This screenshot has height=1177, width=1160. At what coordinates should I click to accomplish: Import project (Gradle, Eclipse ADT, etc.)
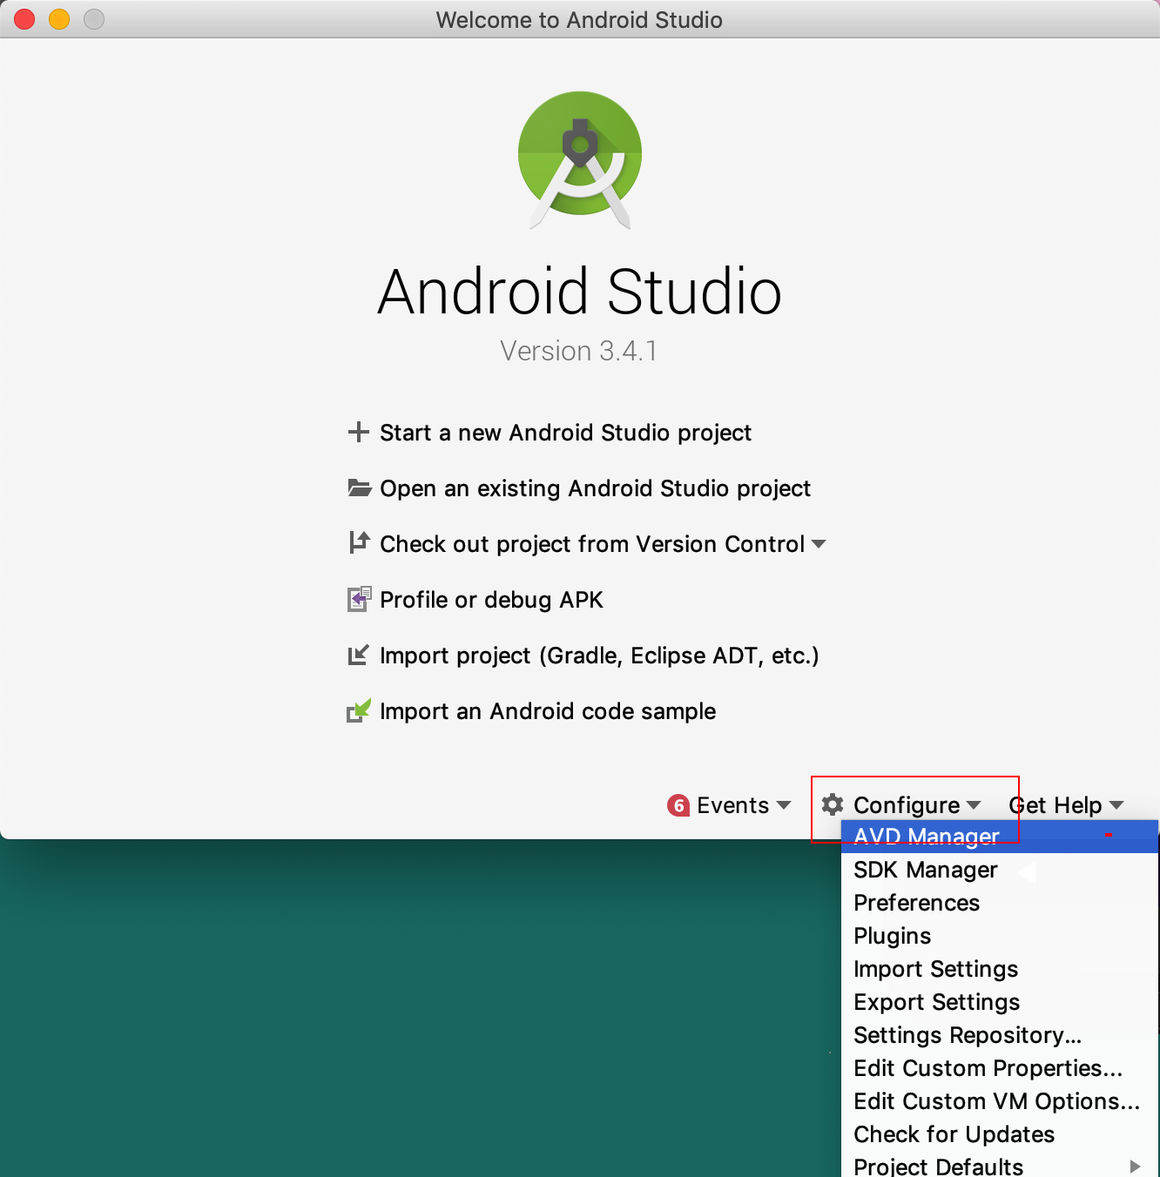[599, 656]
